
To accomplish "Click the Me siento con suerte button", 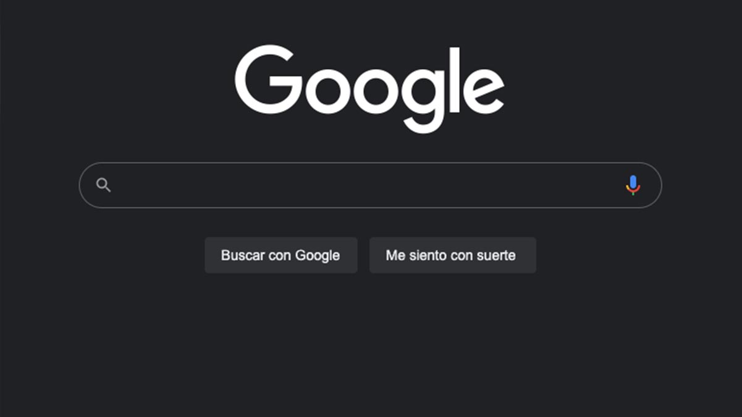I will [x=453, y=255].
